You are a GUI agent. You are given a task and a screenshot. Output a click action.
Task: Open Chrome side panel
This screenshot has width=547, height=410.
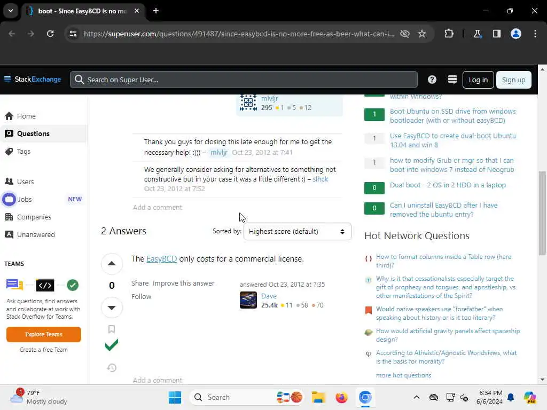497,34
